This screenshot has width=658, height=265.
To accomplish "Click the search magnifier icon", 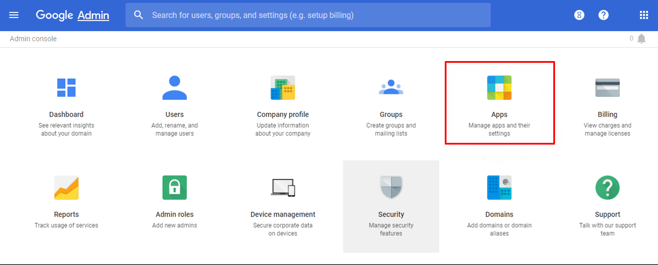I will pyautogui.click(x=138, y=15).
